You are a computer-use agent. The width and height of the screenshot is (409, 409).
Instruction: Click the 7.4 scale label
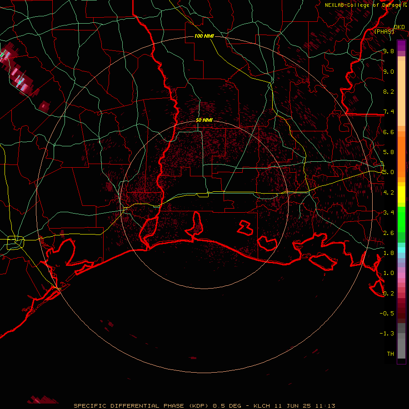point(389,112)
